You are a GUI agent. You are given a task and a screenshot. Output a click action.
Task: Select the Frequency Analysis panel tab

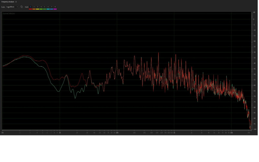pyautogui.click(x=8, y=2)
